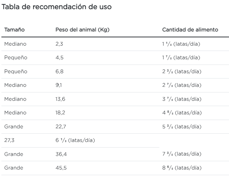Click the 'Peso del animal (Kg)' column header
Screen dimensions: 229x179
[82, 30]
